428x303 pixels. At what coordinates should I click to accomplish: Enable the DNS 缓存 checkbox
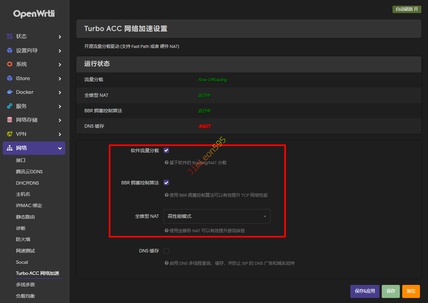click(x=166, y=251)
